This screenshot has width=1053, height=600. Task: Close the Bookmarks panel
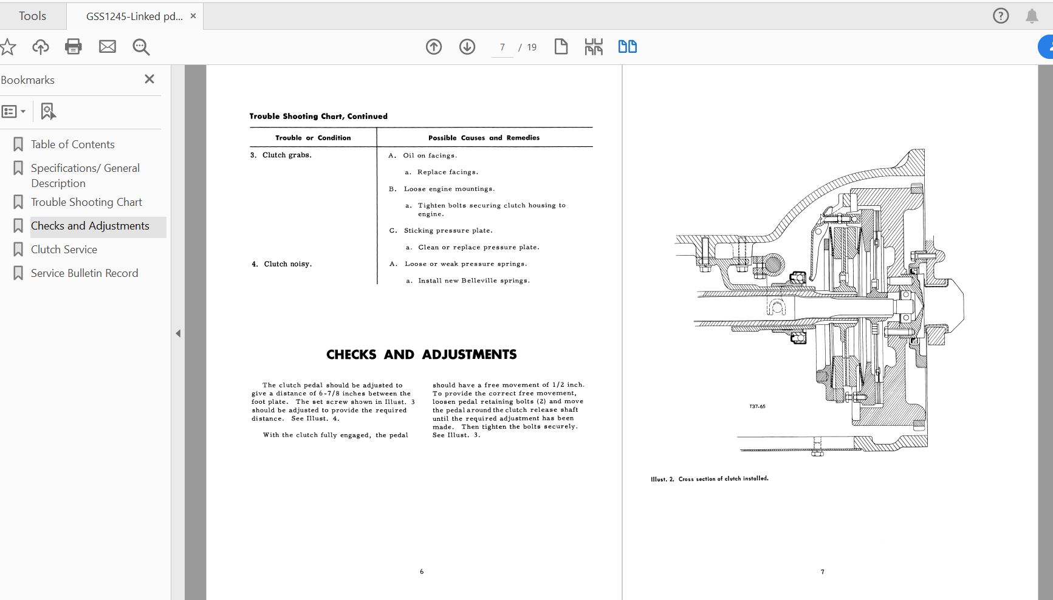point(149,79)
